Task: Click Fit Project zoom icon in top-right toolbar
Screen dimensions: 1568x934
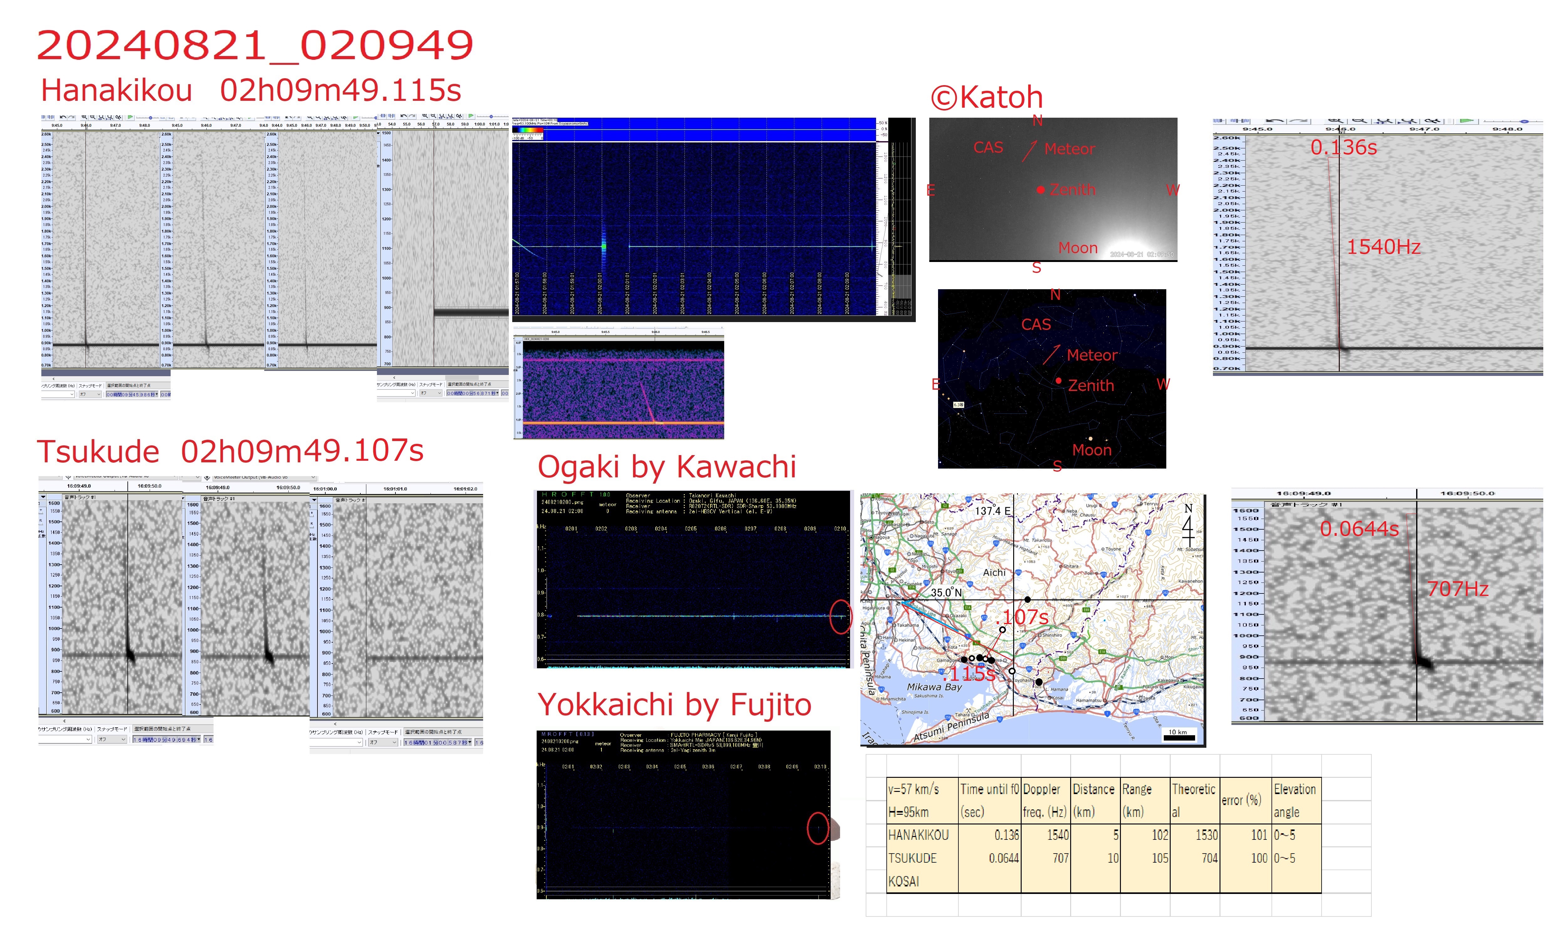Action: pyautogui.click(x=1408, y=121)
